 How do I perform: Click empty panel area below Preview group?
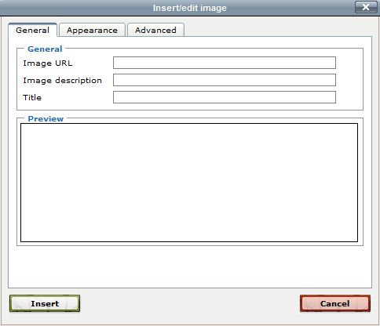point(190,266)
